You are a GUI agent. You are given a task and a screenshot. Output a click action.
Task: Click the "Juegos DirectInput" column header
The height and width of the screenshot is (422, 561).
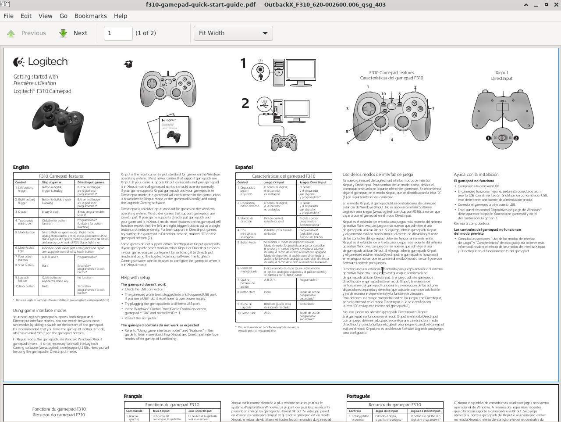pos(313,182)
